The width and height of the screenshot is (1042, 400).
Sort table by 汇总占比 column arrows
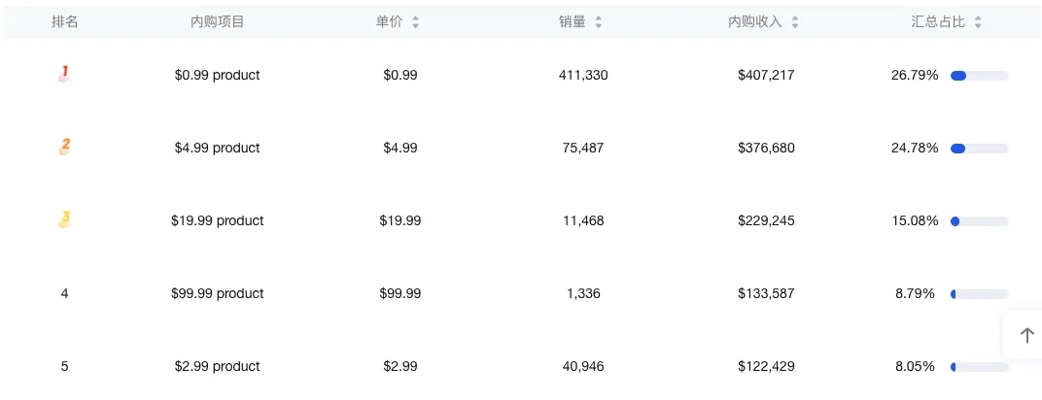click(978, 22)
